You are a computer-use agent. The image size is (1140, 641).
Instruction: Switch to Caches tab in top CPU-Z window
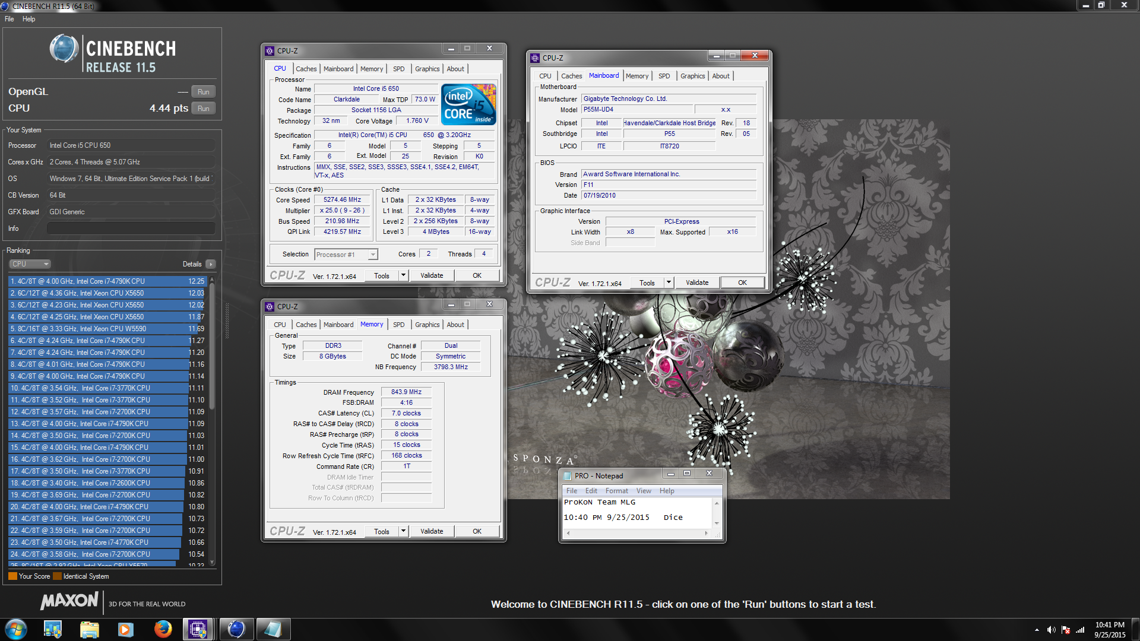coord(306,69)
